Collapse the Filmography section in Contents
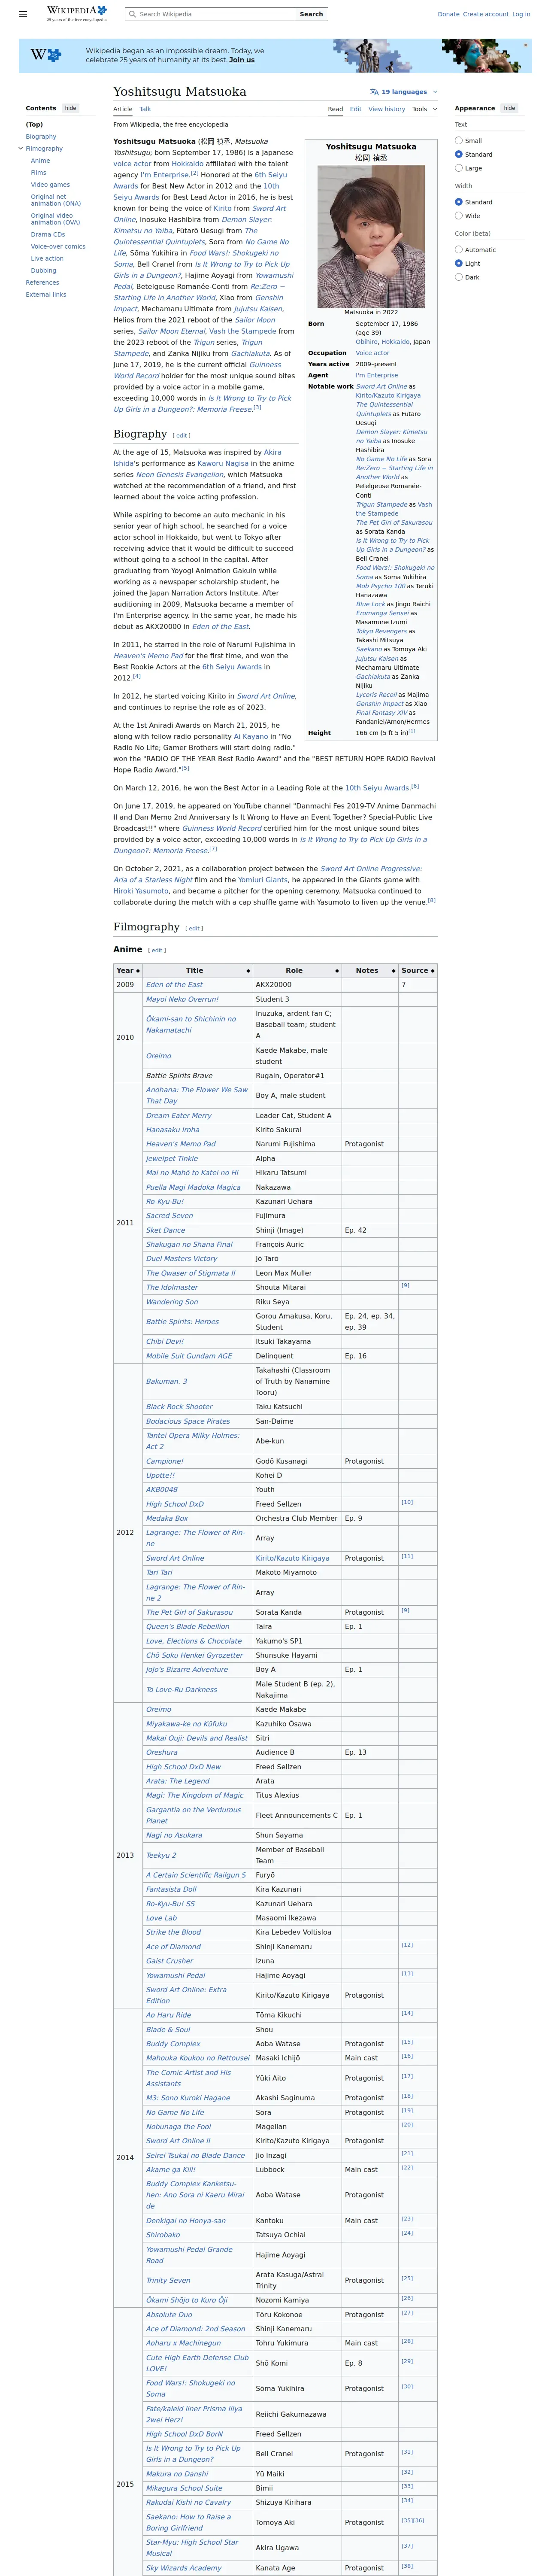551x2576 pixels. 20,148
